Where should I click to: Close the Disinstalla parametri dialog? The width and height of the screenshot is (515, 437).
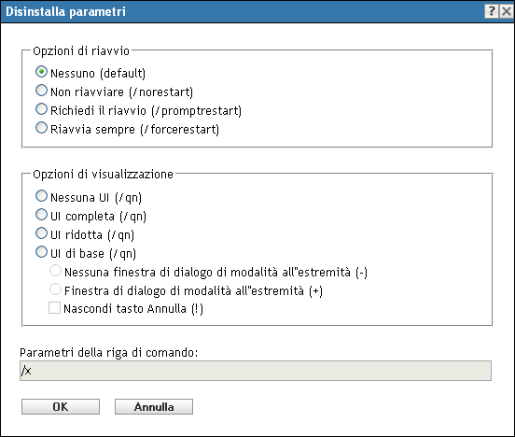[x=506, y=11]
